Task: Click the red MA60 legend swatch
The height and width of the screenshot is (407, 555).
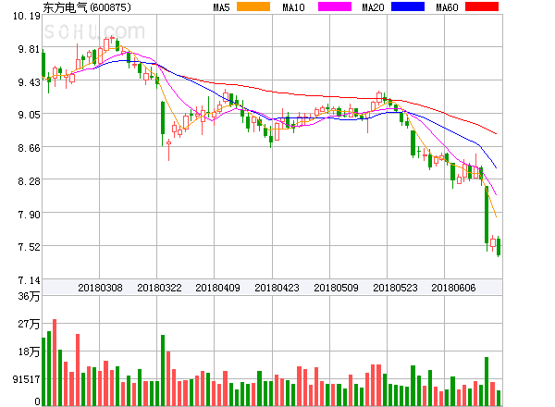Action: pos(482,6)
